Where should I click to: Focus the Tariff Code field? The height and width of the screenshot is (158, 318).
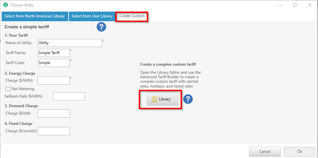(x=54, y=63)
